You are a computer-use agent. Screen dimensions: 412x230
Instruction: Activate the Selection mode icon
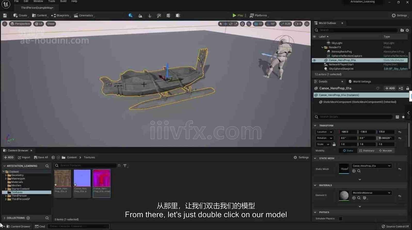click(131, 15)
